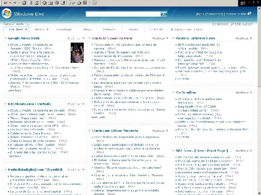The width and height of the screenshot is (261, 195).
Task: Click Agregar contenido link
Action: [x=17, y=24]
